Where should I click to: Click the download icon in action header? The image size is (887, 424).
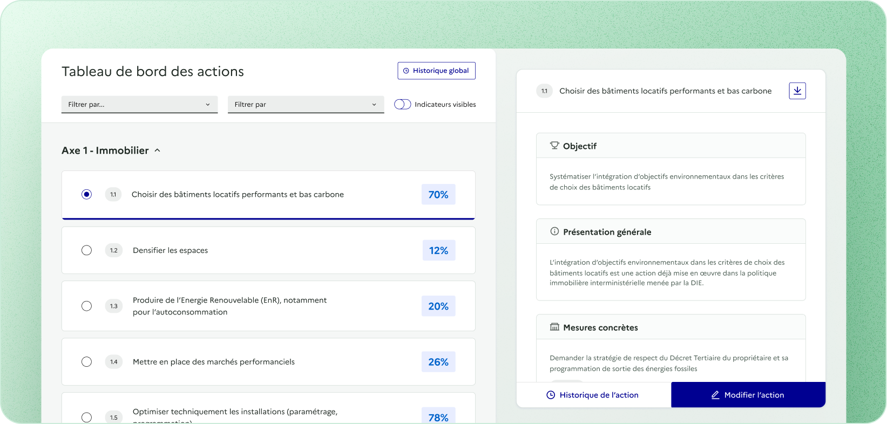tap(797, 91)
